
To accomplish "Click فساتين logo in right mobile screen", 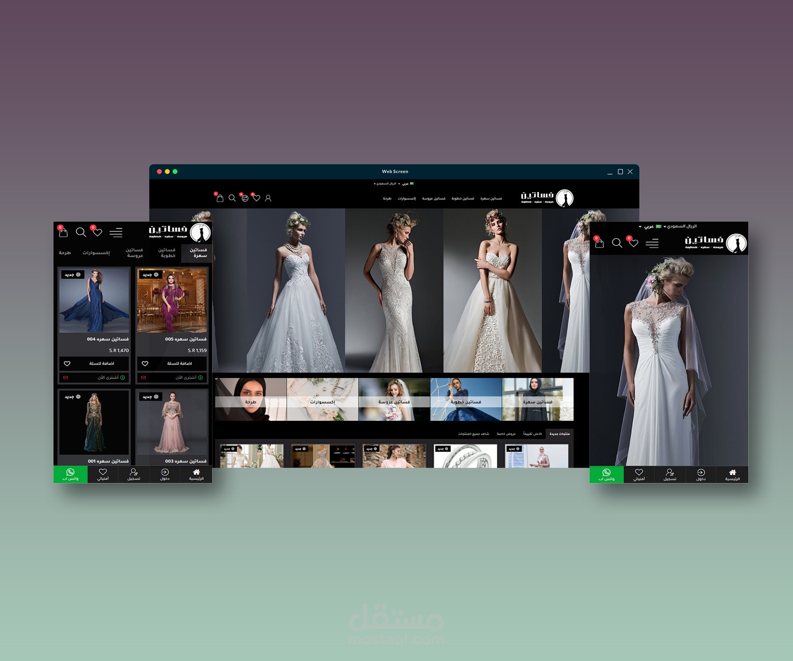I will click(716, 243).
